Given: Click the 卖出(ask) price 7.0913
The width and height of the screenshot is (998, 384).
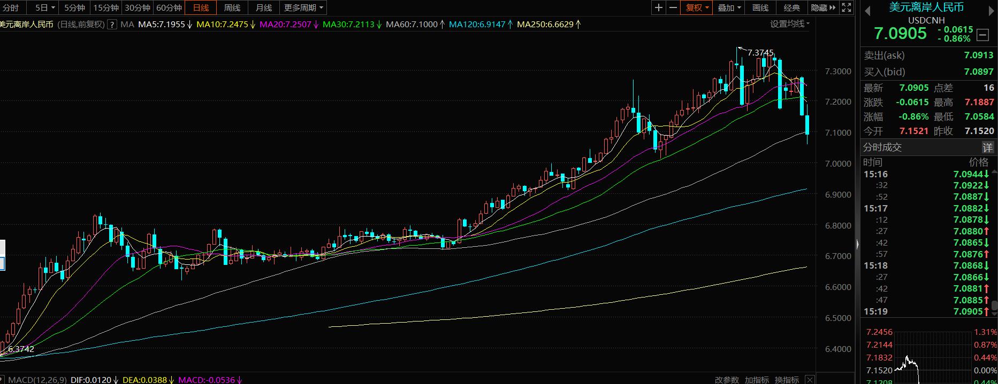Looking at the screenshot, I should [979, 55].
